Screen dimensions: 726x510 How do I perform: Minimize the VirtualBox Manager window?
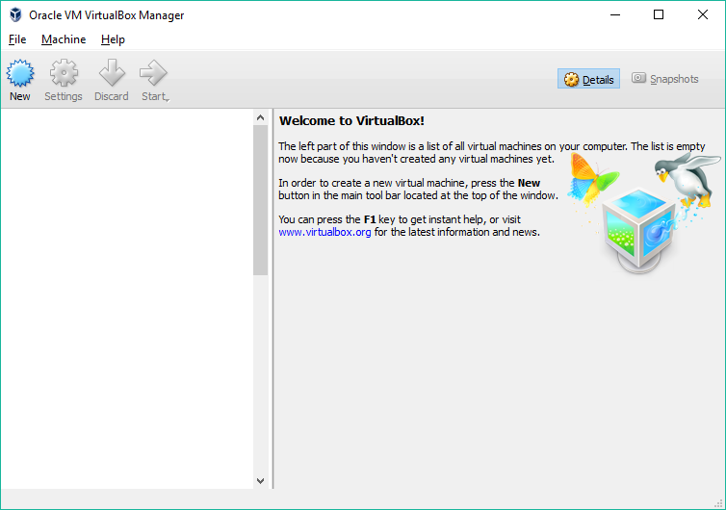point(615,14)
